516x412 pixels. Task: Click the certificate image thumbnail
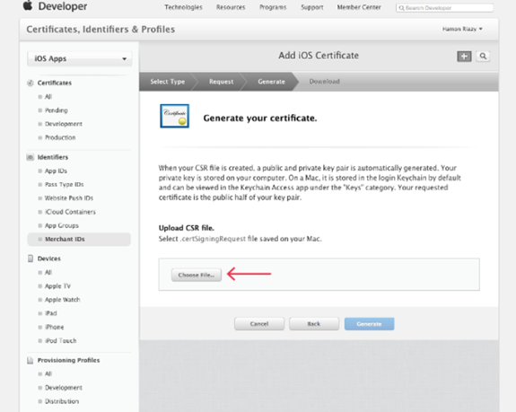click(x=174, y=116)
